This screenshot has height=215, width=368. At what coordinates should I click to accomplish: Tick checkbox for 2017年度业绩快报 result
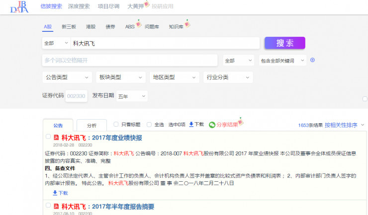48,137
